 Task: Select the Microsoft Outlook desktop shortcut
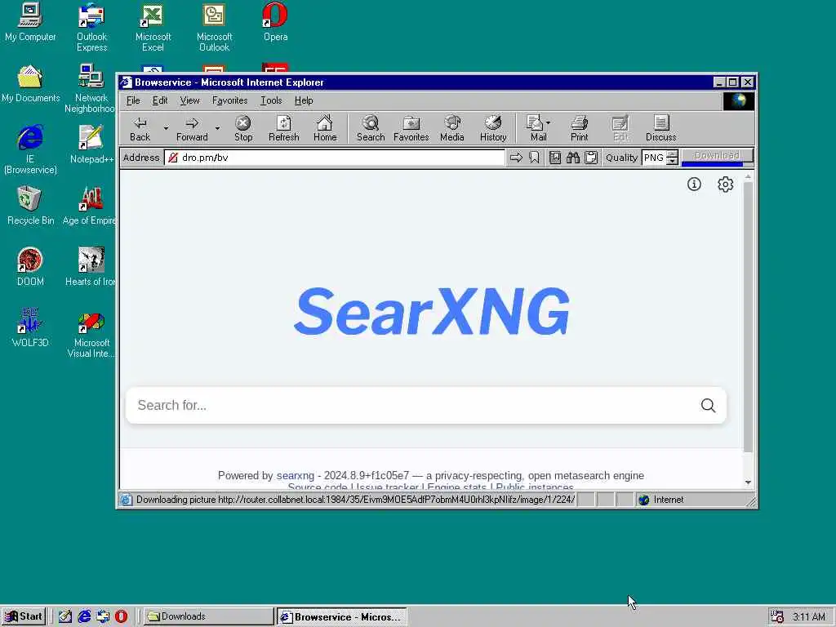(x=214, y=27)
